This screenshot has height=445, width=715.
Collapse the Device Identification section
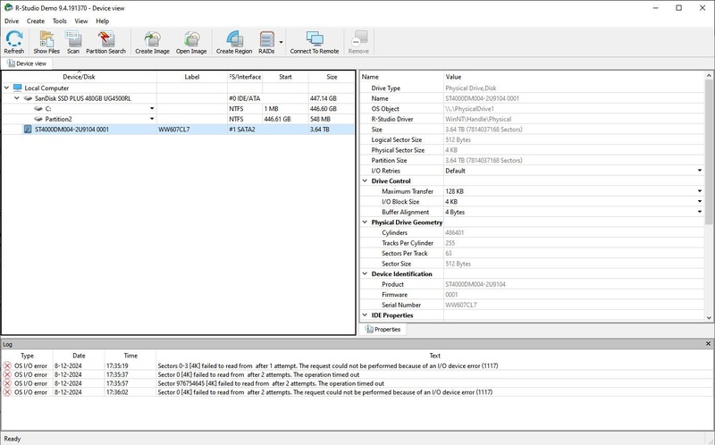coord(365,273)
